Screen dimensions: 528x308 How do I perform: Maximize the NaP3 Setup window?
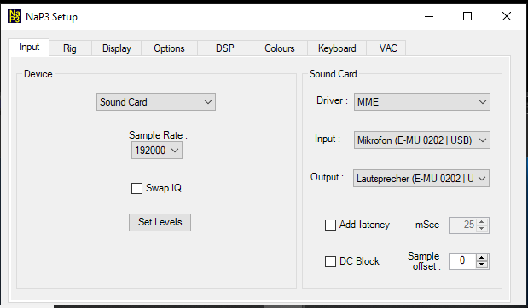click(x=467, y=16)
